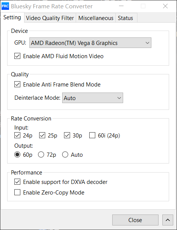Uncheck the 24p input checkbox

point(17,135)
